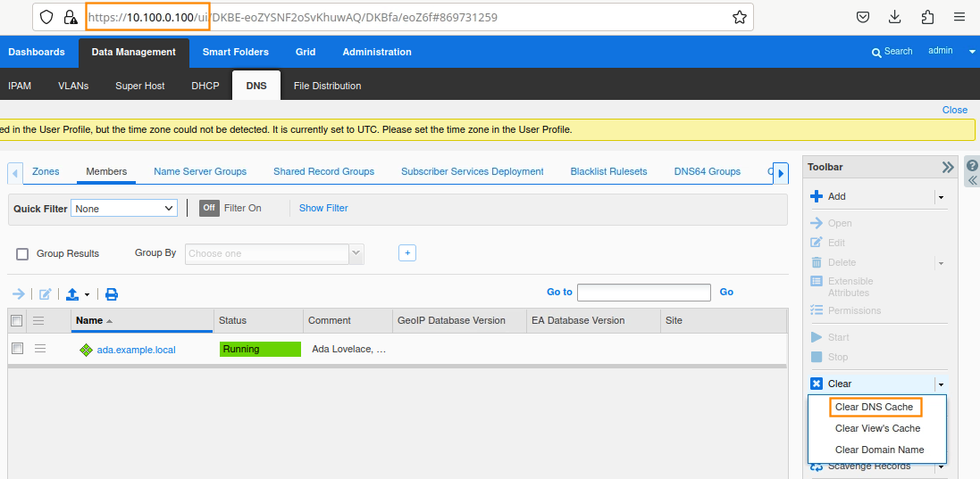Screen dimensions: 980x479
Task: Click the Firefox downloads icon
Action: click(x=894, y=17)
